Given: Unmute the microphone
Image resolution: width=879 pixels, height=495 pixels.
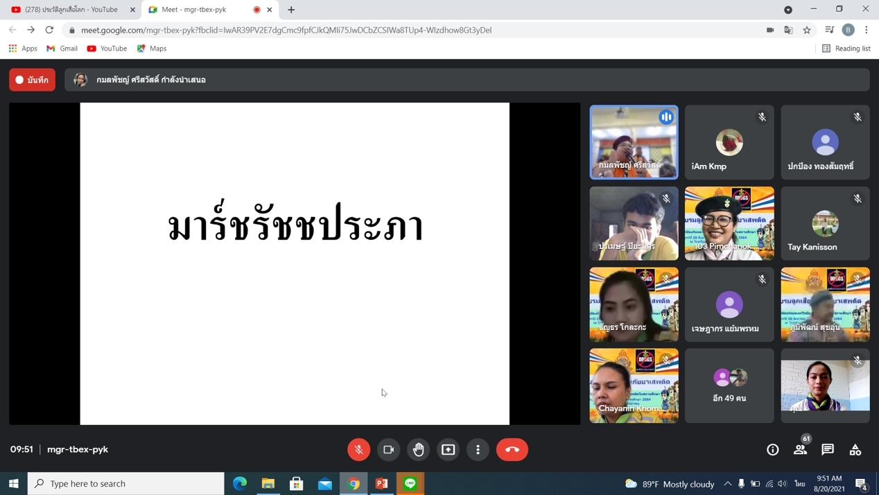Looking at the screenshot, I should click(x=358, y=449).
